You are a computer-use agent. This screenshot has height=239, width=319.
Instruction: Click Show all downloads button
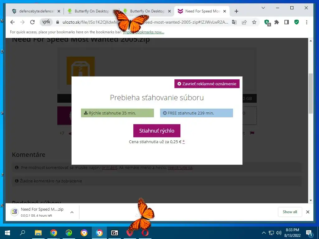click(290, 212)
